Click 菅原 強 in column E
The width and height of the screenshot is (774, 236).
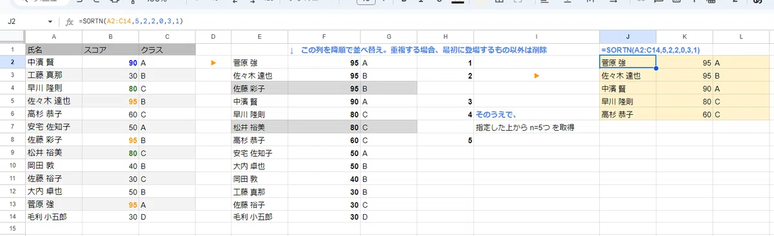click(x=259, y=63)
